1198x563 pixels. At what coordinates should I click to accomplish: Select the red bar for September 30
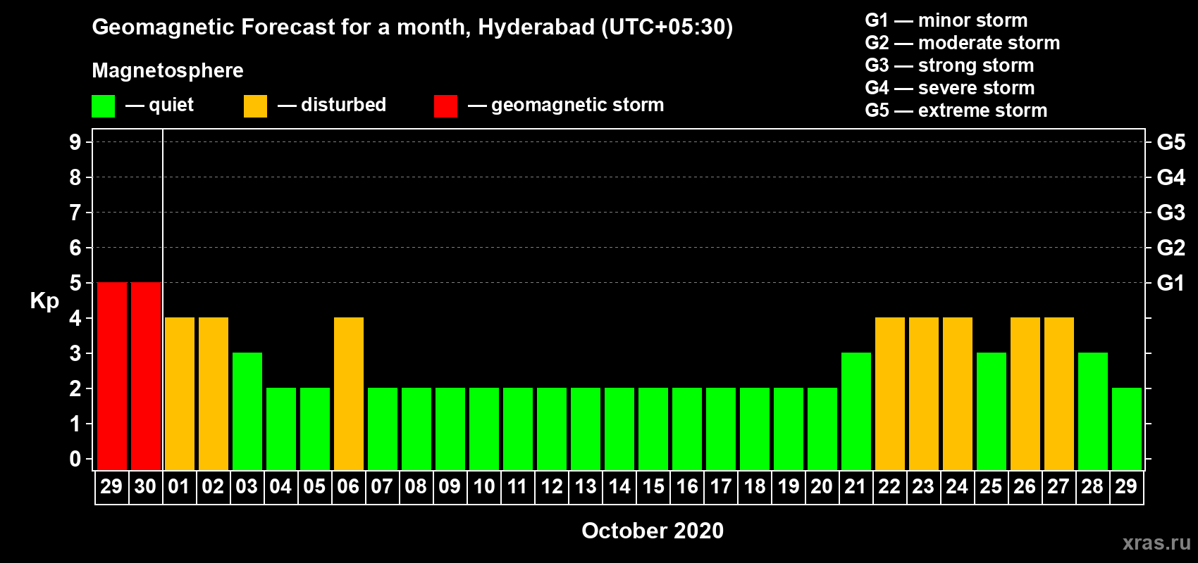tap(146, 376)
